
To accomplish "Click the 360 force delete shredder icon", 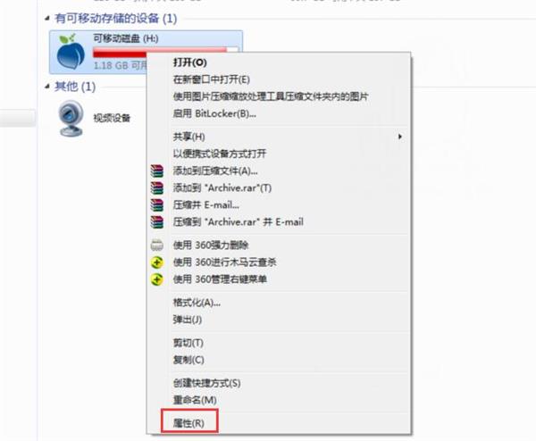I will tap(157, 245).
